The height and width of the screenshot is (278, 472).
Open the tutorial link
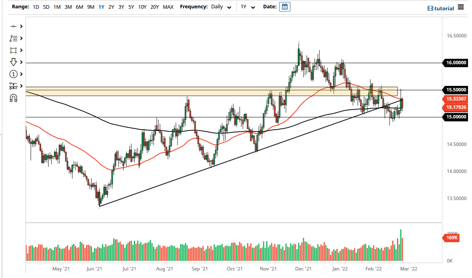[x=440, y=8]
